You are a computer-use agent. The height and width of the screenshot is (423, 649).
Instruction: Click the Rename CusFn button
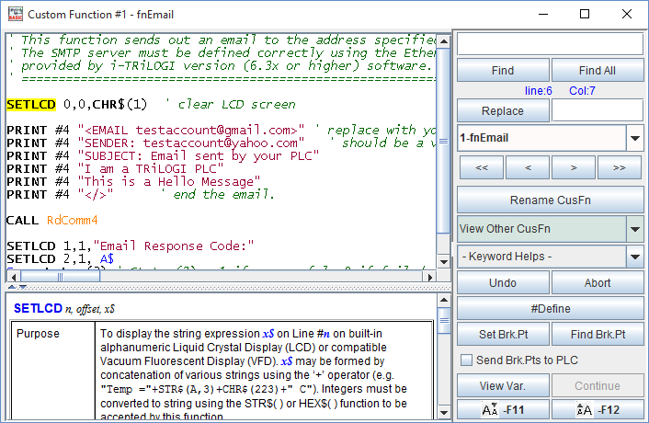tap(551, 200)
